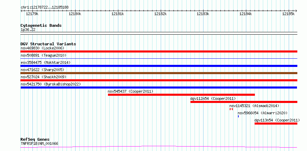Click the nsv469830 (Locke2006) red variant bar
The image size is (307, 151).
pyautogui.click(x=159, y=51)
